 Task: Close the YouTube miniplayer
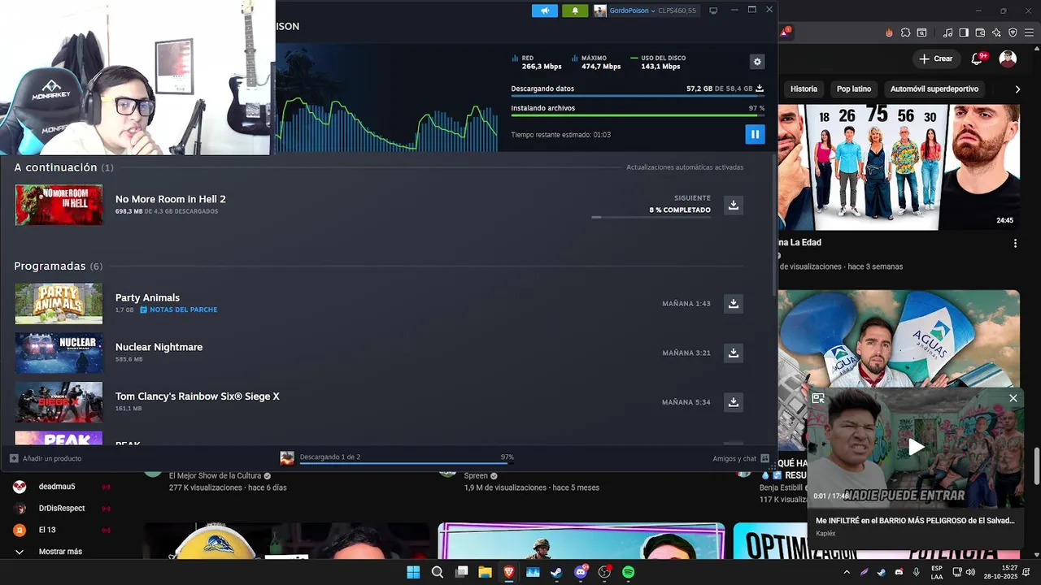click(1013, 398)
